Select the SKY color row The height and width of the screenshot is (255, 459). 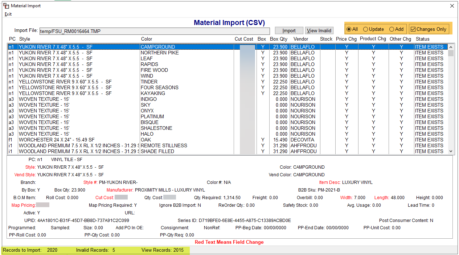pyautogui.click(x=228, y=105)
